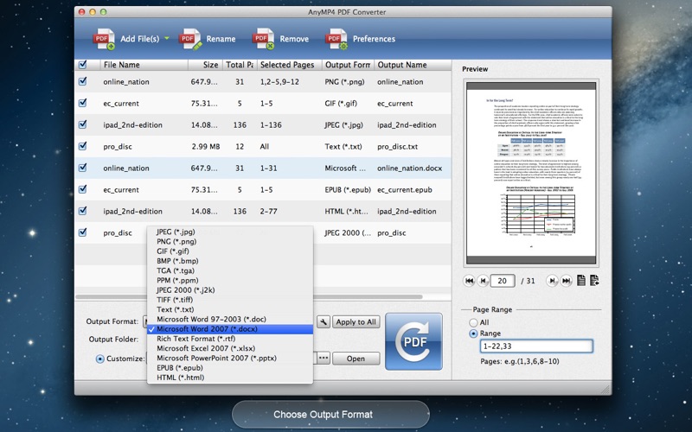Screen dimensions: 692x432
Task: Click the PDF page preview thumbnail
Action: (531, 174)
